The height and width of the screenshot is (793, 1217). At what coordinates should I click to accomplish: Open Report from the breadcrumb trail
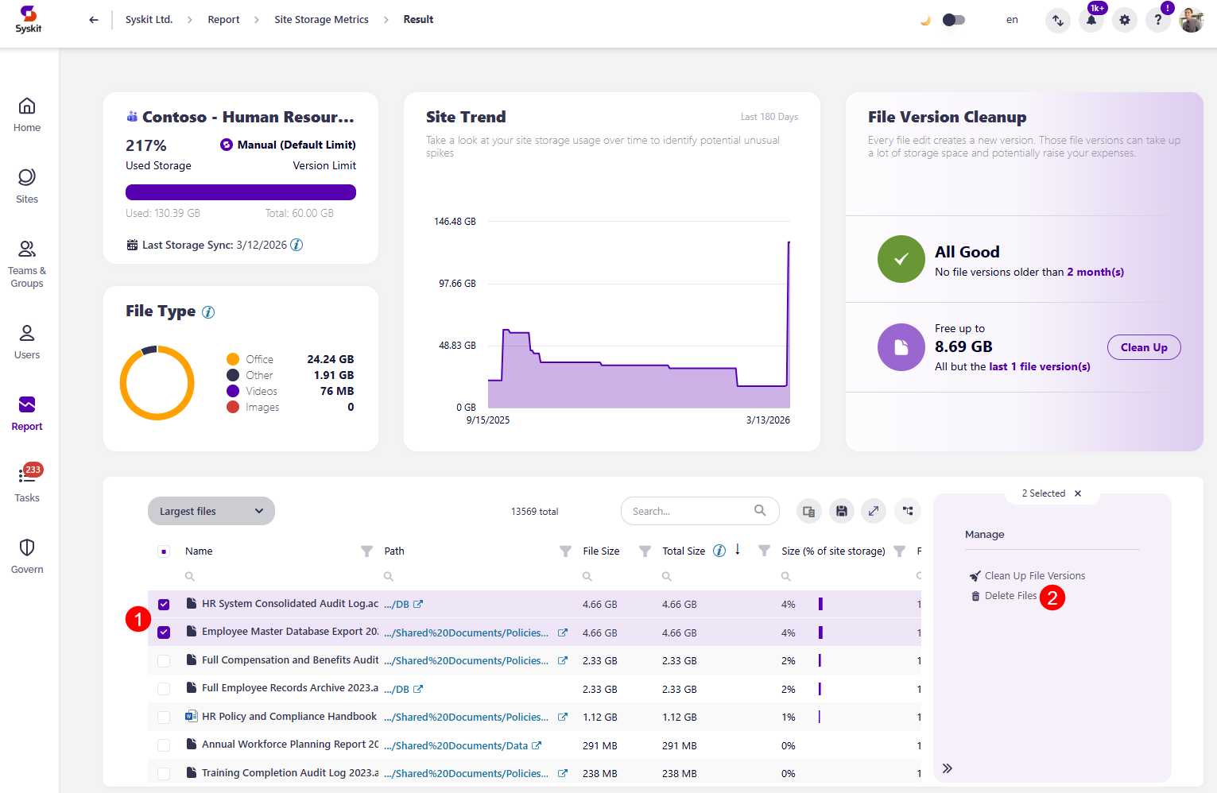223,19
